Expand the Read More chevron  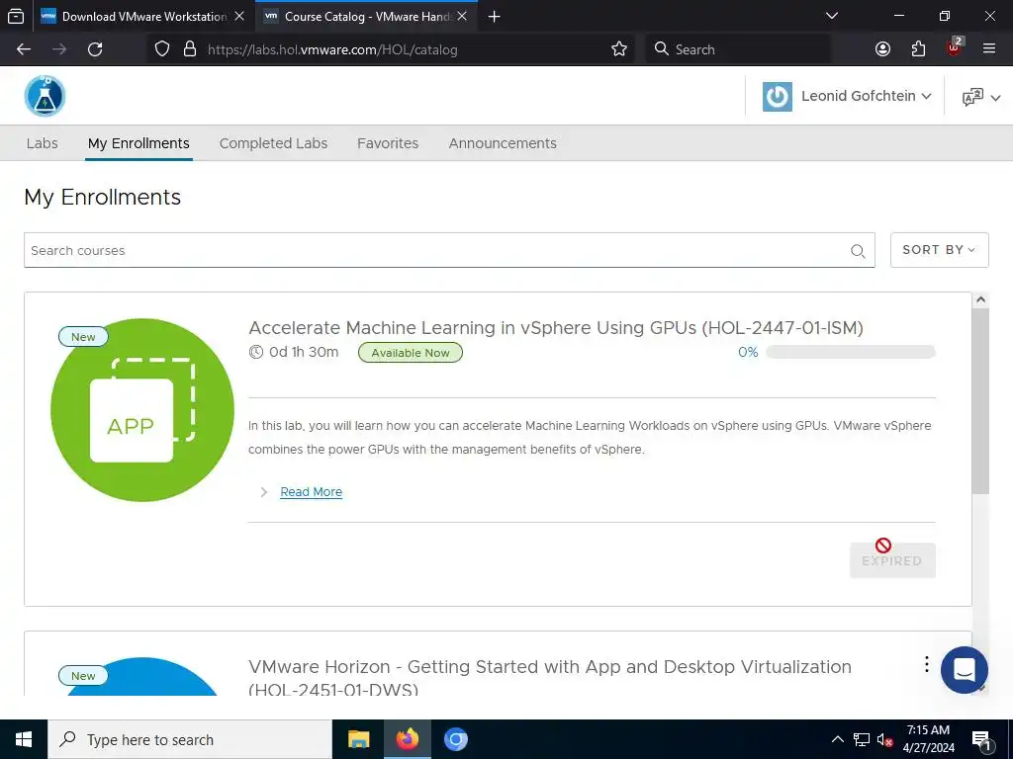[263, 492]
